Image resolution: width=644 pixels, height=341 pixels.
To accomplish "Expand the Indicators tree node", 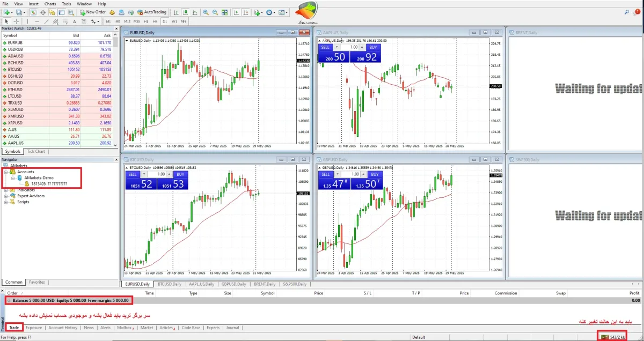I will pyautogui.click(x=6, y=190).
